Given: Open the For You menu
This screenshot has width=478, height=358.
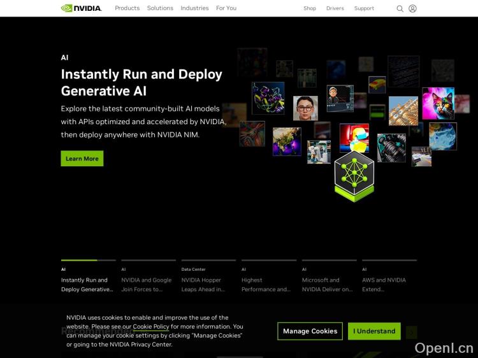Looking at the screenshot, I should (x=226, y=8).
